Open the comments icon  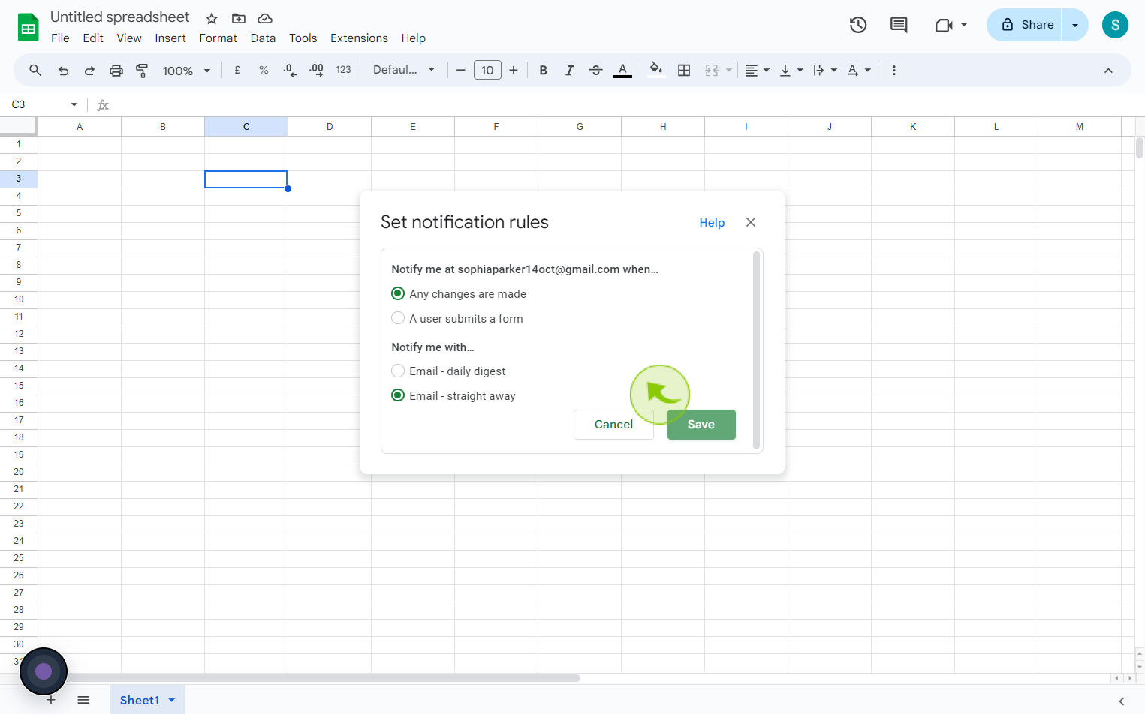pos(899,25)
